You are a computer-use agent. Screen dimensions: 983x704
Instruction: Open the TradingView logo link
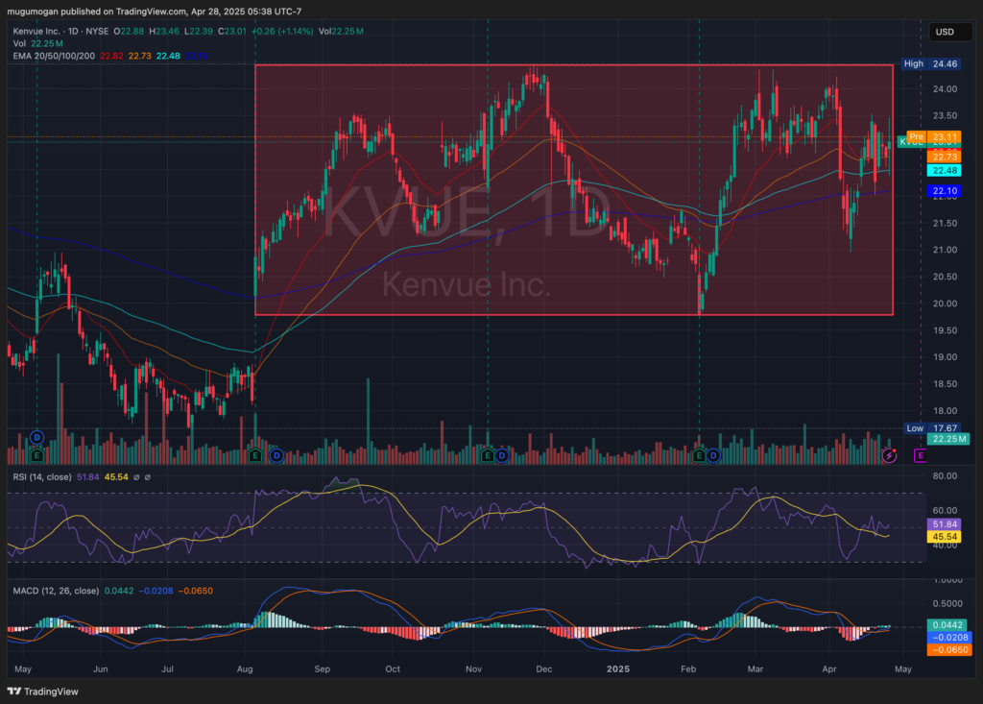42,692
